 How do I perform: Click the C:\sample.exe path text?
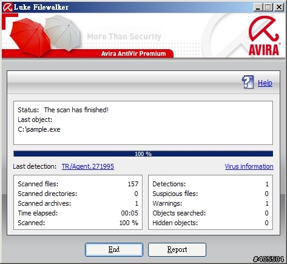pyautogui.click(x=39, y=129)
